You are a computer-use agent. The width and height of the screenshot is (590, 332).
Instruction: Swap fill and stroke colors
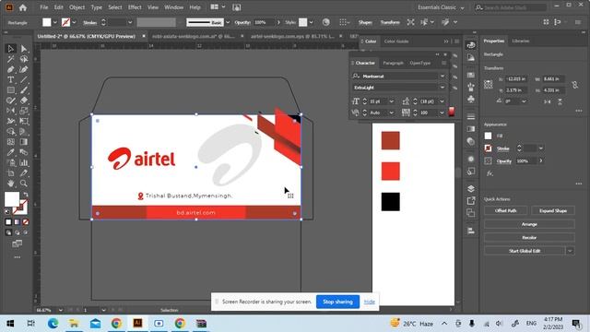point(26,195)
